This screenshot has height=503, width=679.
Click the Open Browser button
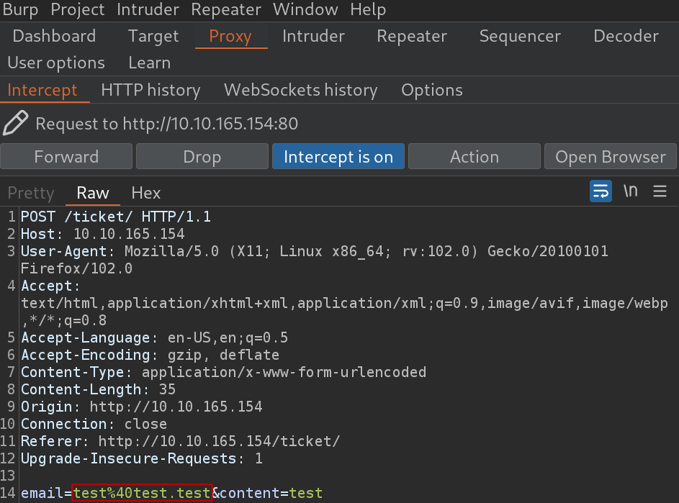tap(610, 156)
